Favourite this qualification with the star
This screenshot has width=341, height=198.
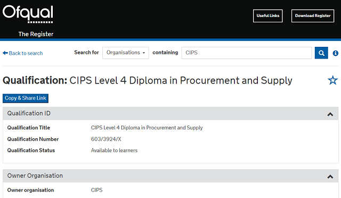(x=332, y=80)
